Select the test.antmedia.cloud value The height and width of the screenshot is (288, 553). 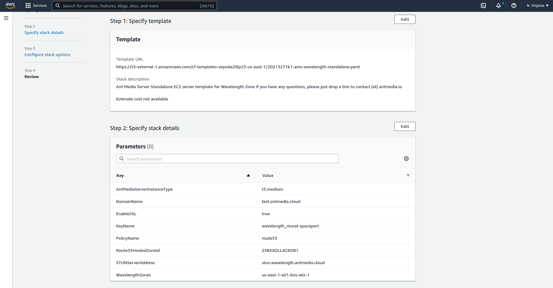[281, 201]
